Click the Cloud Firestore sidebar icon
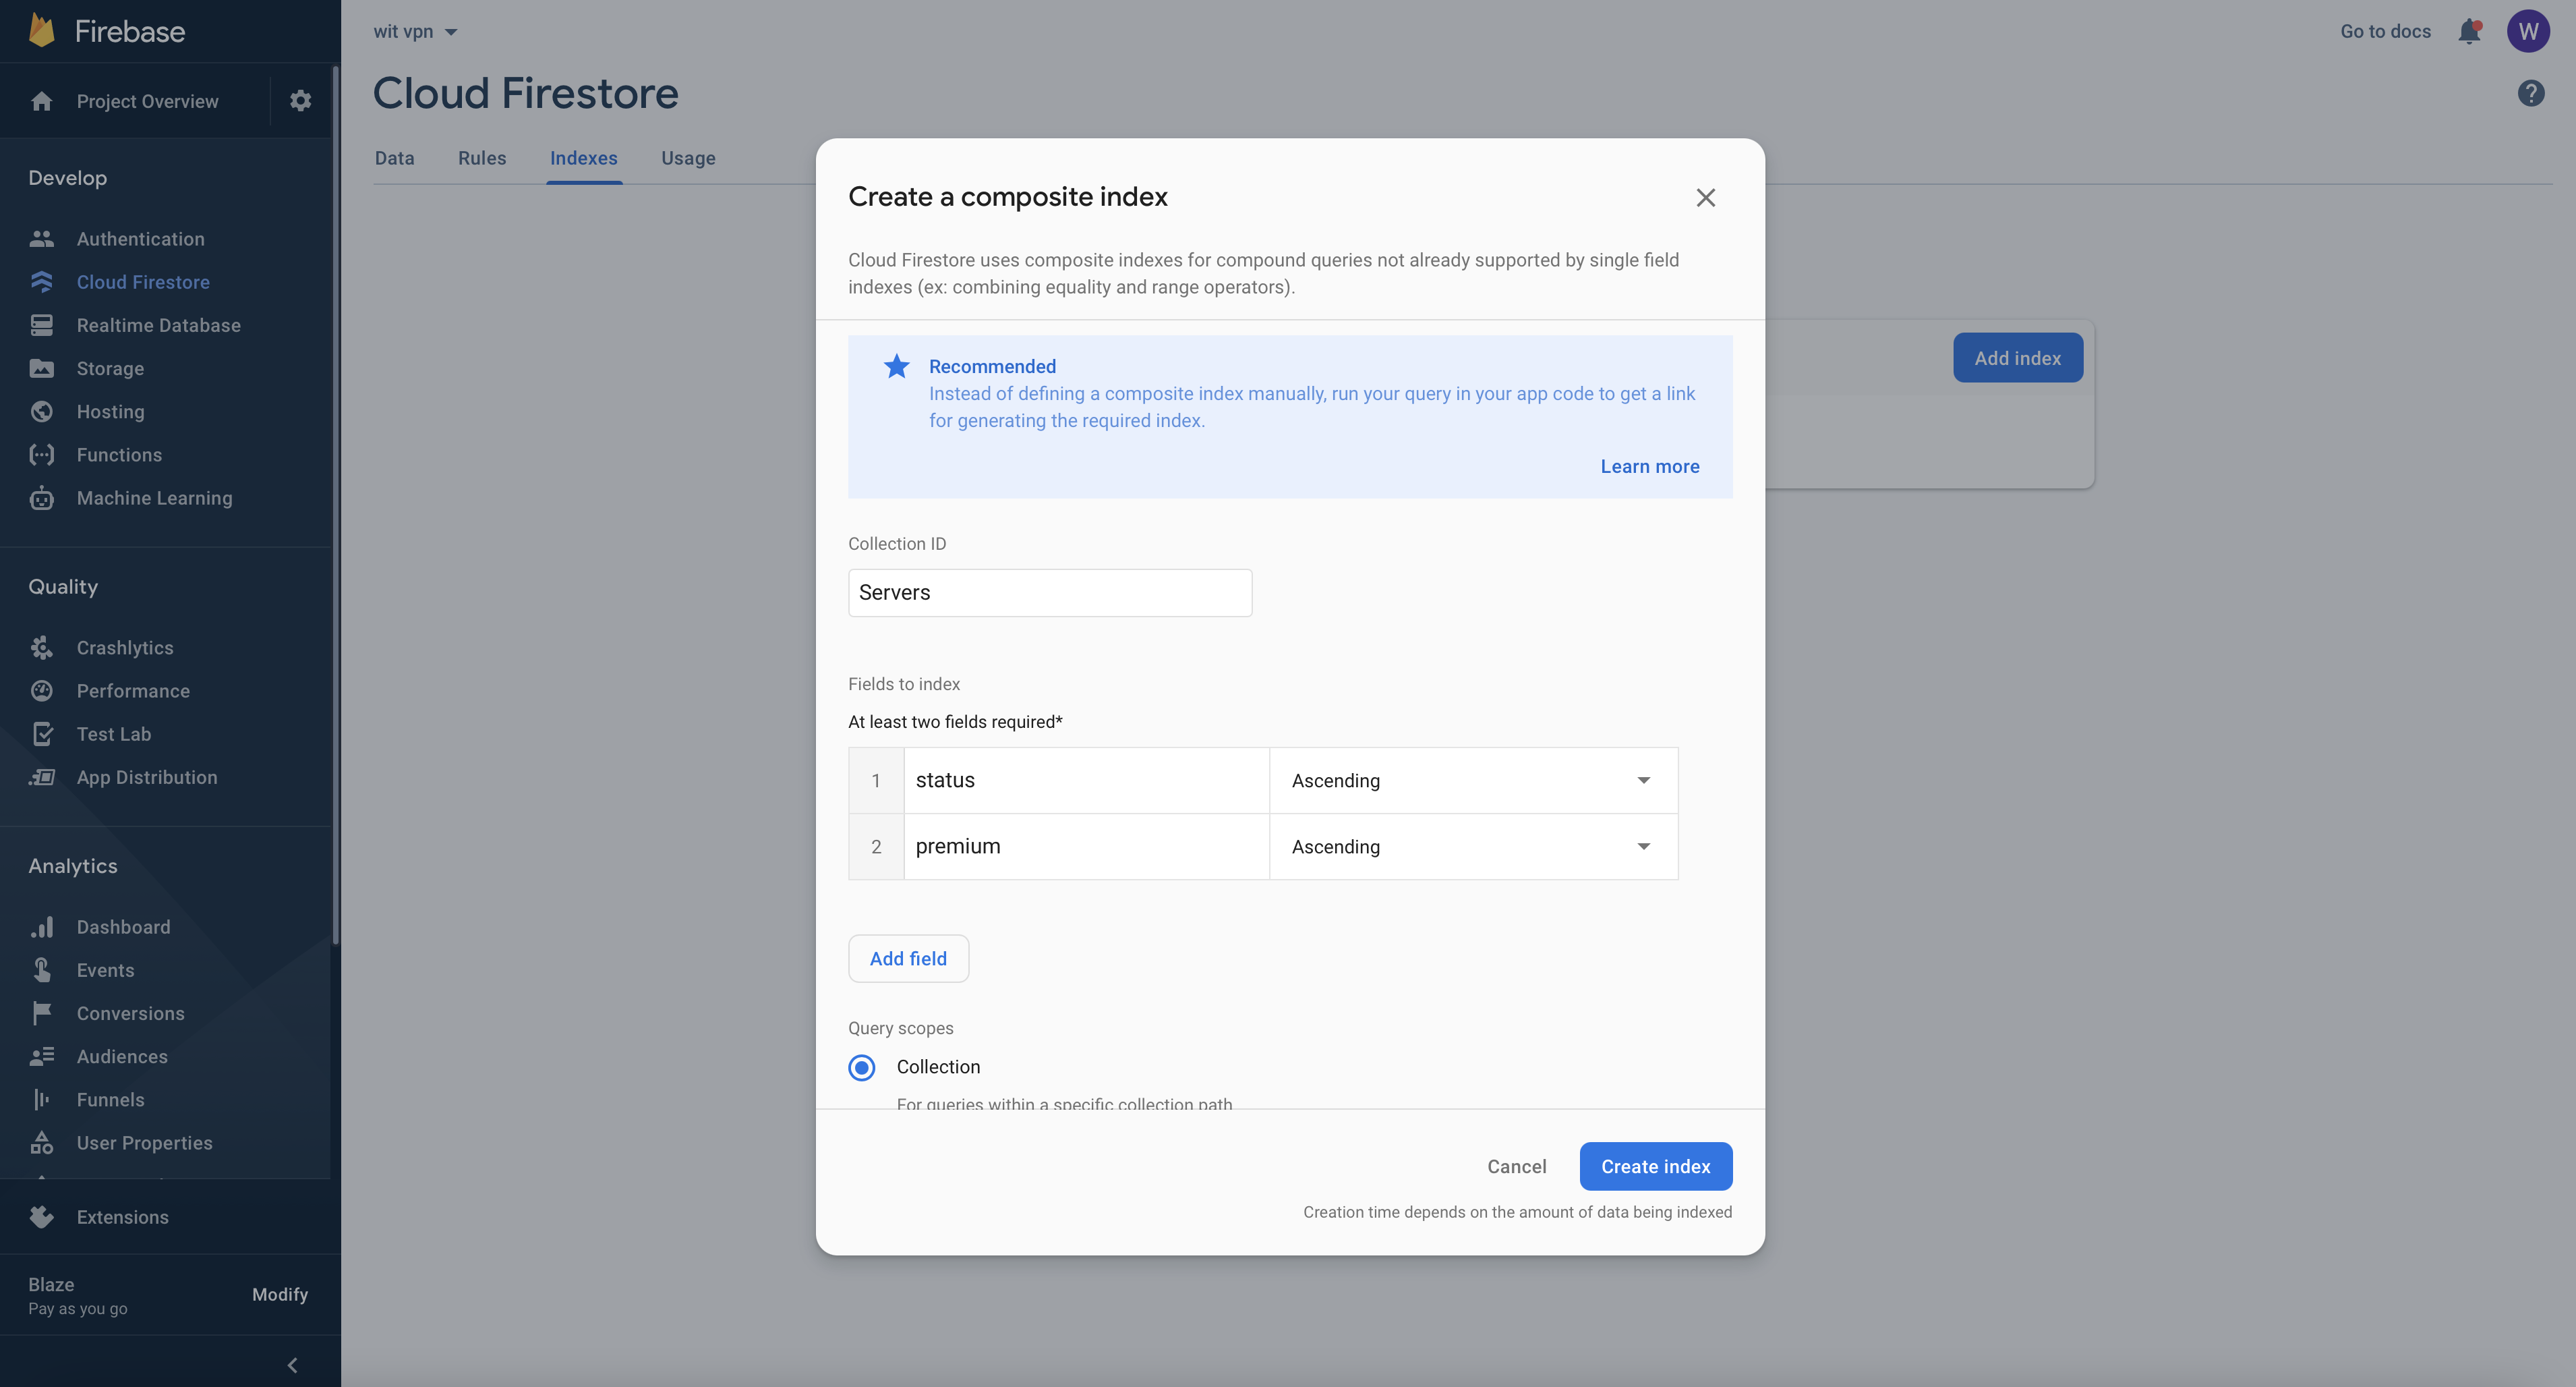Image resolution: width=2576 pixels, height=1387 pixels. 41,282
